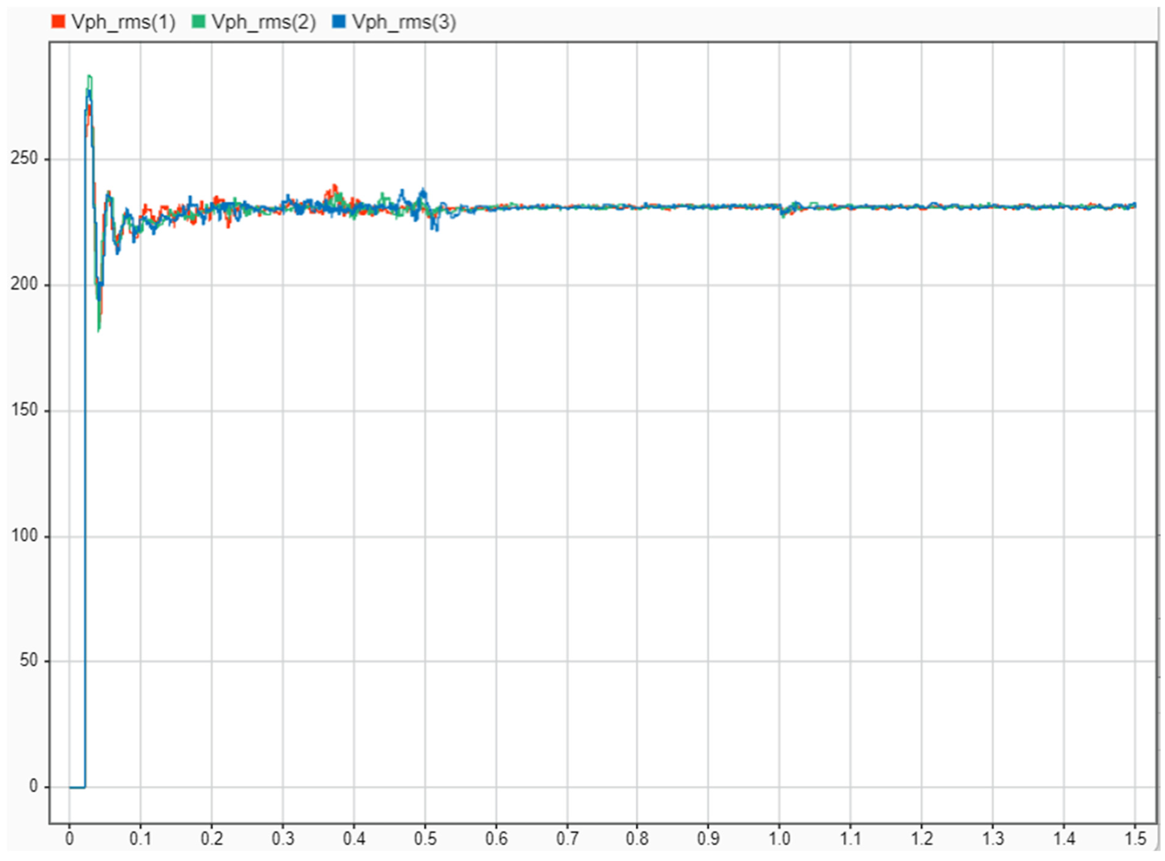Viewport: 1165px width, 861px height.
Task: Click the 50 y-axis tick label
Action: (28, 660)
